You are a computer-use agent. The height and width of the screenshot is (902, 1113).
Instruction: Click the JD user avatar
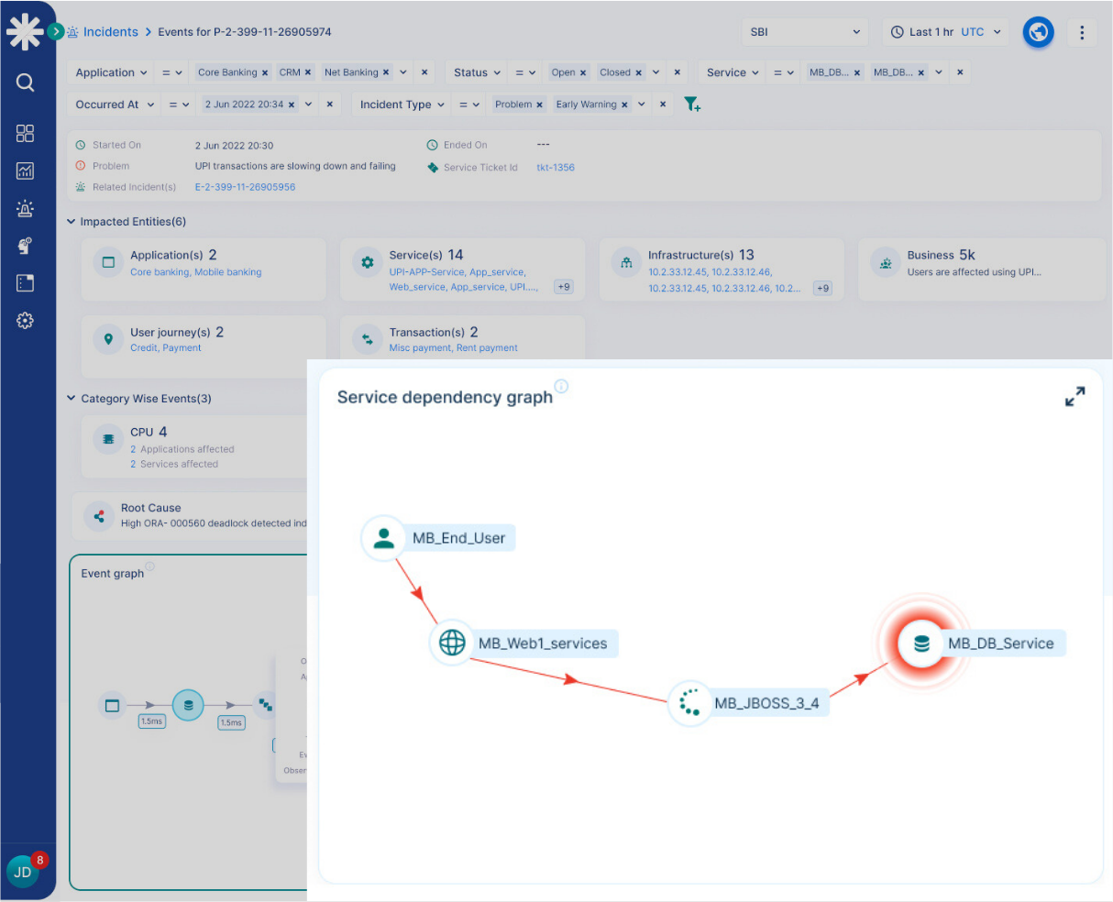tap(23, 872)
